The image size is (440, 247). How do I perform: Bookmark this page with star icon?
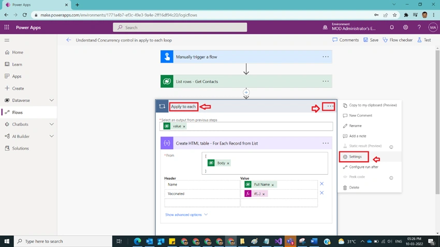click(394, 15)
